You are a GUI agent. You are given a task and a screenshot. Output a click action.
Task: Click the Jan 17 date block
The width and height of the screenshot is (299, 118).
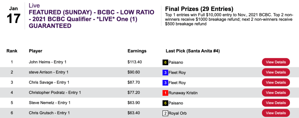[13, 15]
